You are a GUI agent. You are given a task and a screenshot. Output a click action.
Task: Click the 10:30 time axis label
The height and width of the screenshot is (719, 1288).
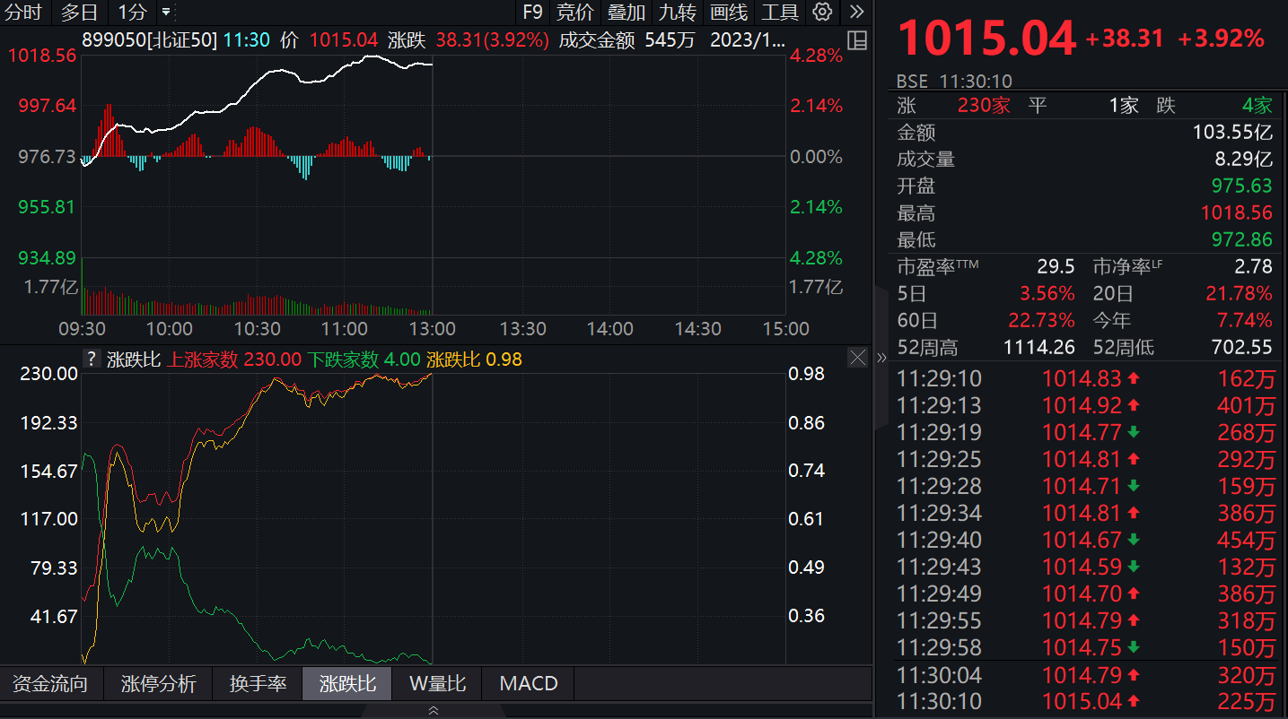tap(257, 329)
